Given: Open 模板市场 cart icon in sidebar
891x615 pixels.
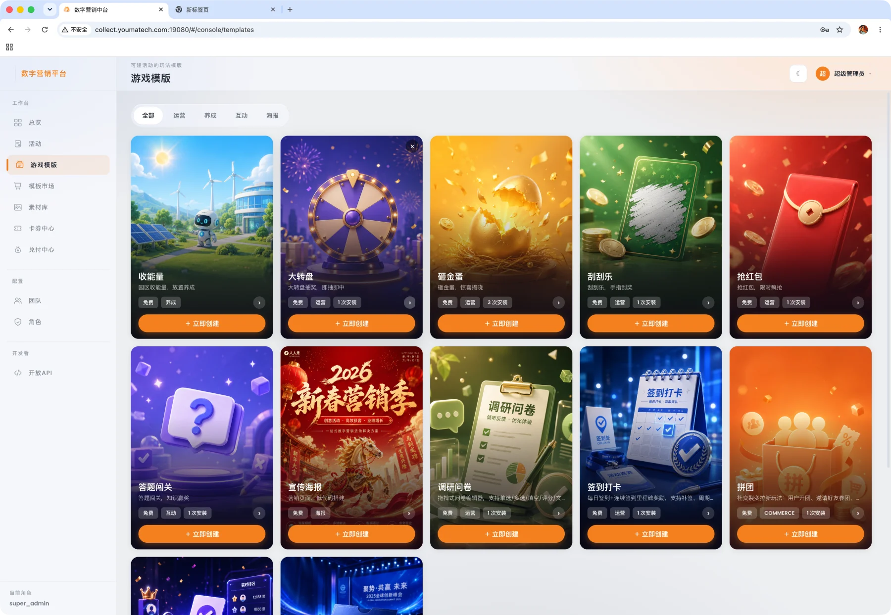Looking at the screenshot, I should pyautogui.click(x=18, y=186).
